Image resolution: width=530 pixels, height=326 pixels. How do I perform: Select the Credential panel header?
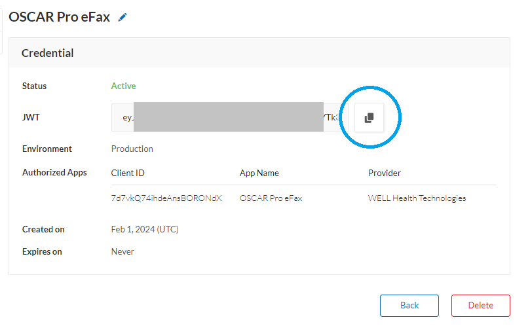[48, 53]
